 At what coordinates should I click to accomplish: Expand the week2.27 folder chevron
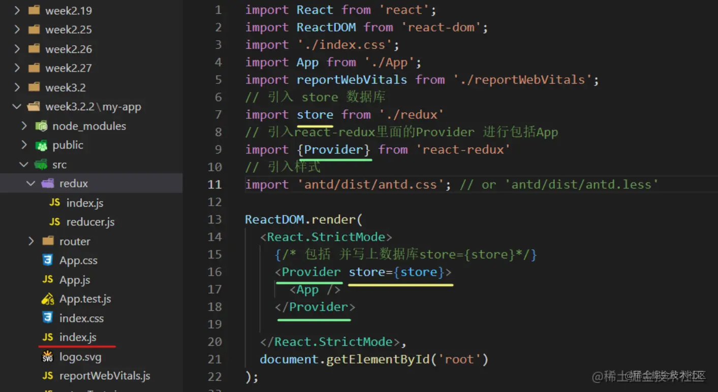pos(17,68)
